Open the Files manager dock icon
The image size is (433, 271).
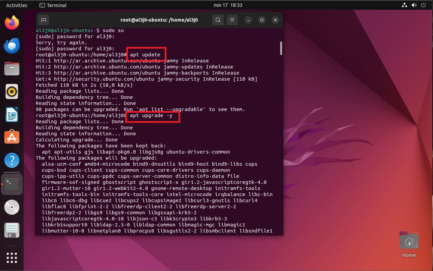coord(12,69)
